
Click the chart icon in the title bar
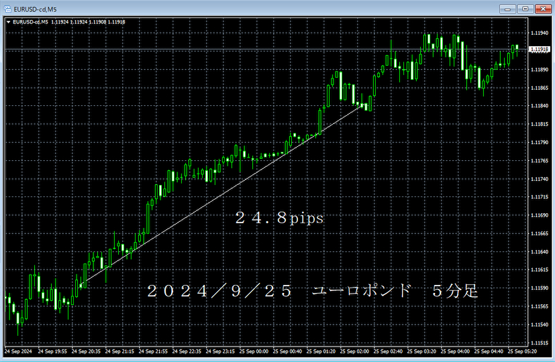[7, 8]
